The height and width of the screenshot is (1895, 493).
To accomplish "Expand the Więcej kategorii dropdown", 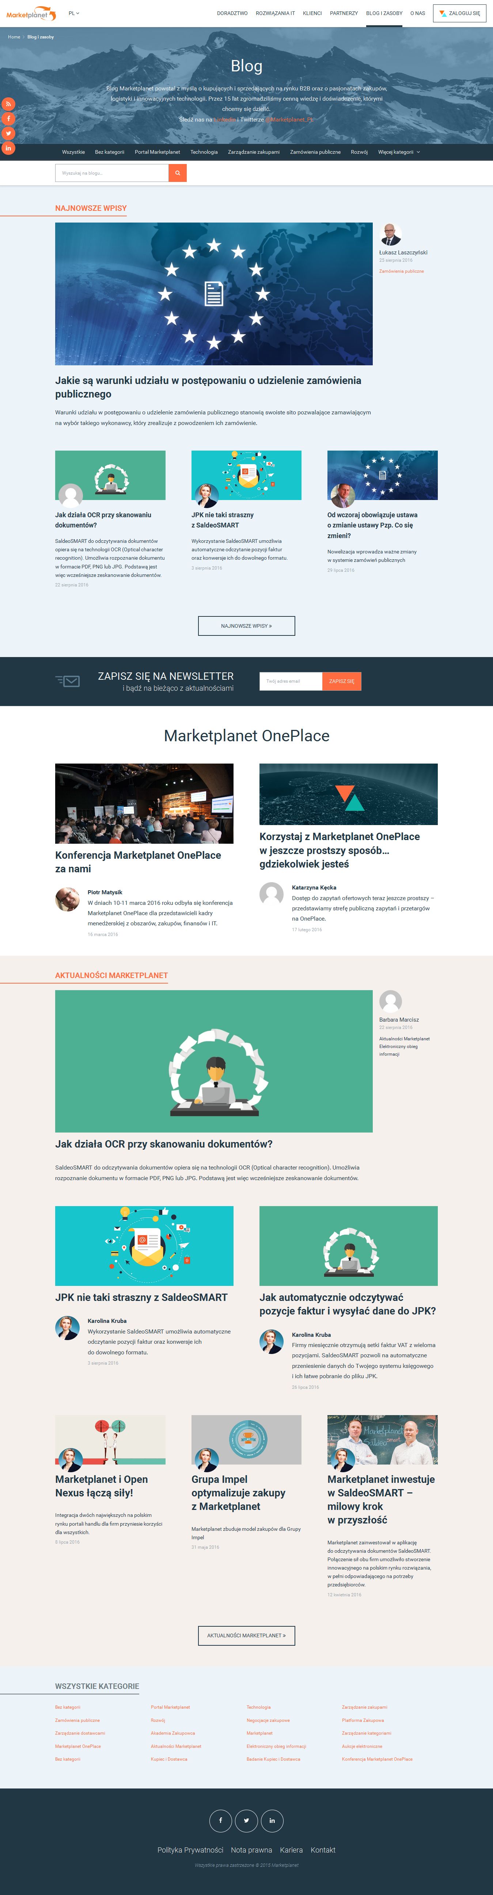I will coord(399,152).
